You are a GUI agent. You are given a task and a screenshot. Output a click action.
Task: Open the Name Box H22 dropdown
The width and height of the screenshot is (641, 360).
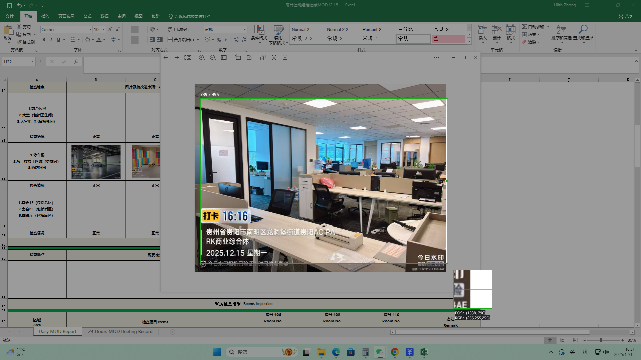[32, 62]
